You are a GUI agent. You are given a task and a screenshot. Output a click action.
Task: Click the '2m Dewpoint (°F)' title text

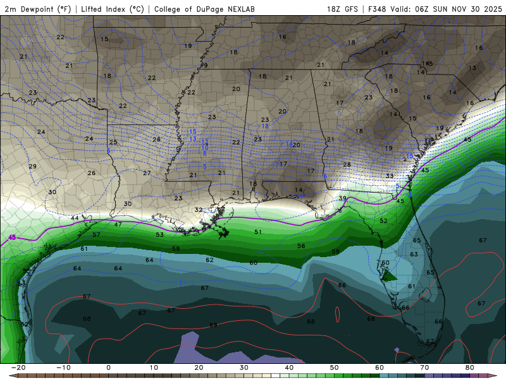(38, 9)
